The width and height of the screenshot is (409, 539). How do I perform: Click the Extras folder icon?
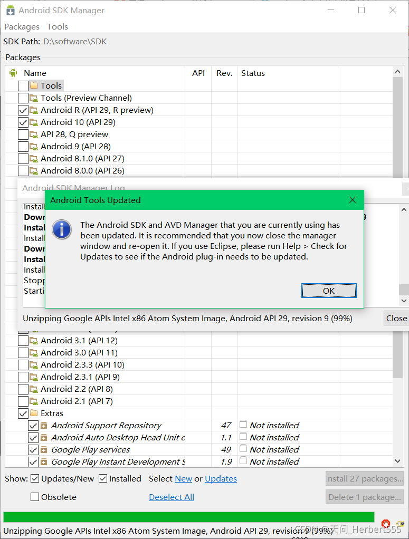point(34,413)
